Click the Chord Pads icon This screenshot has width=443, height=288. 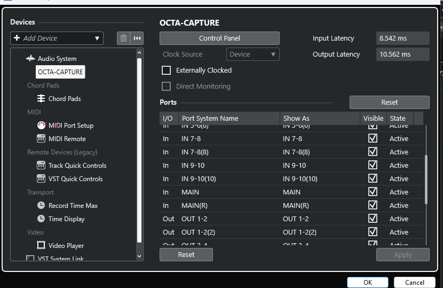point(41,98)
